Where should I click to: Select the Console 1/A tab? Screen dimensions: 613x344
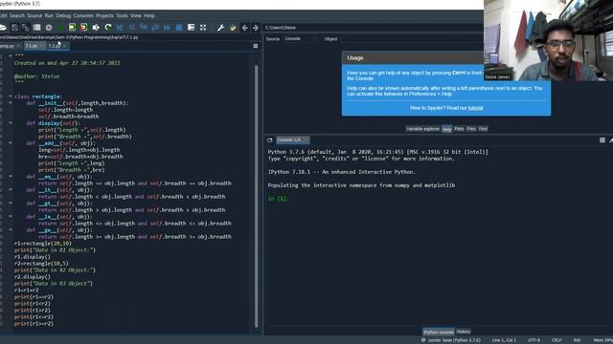click(292, 140)
